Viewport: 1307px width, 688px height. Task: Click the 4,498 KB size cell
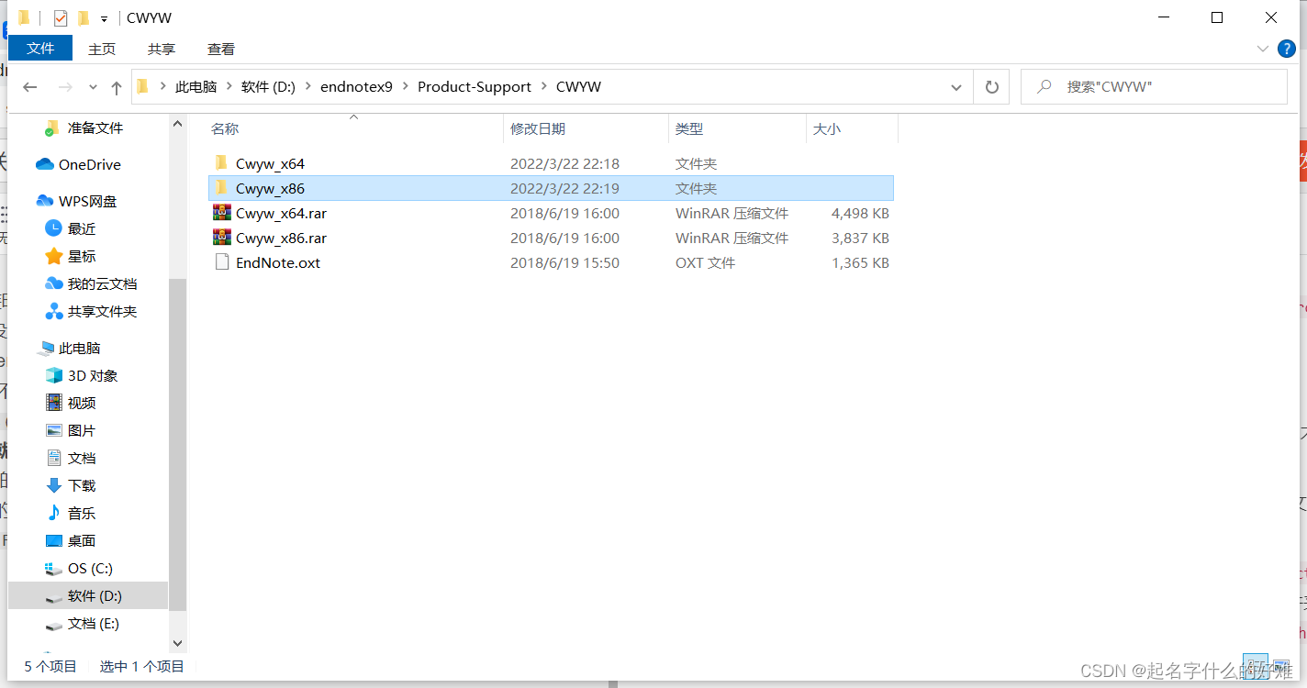pyautogui.click(x=860, y=213)
